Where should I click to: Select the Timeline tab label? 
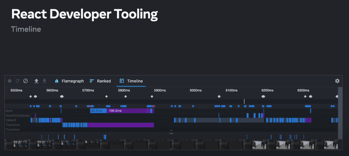[135, 81]
